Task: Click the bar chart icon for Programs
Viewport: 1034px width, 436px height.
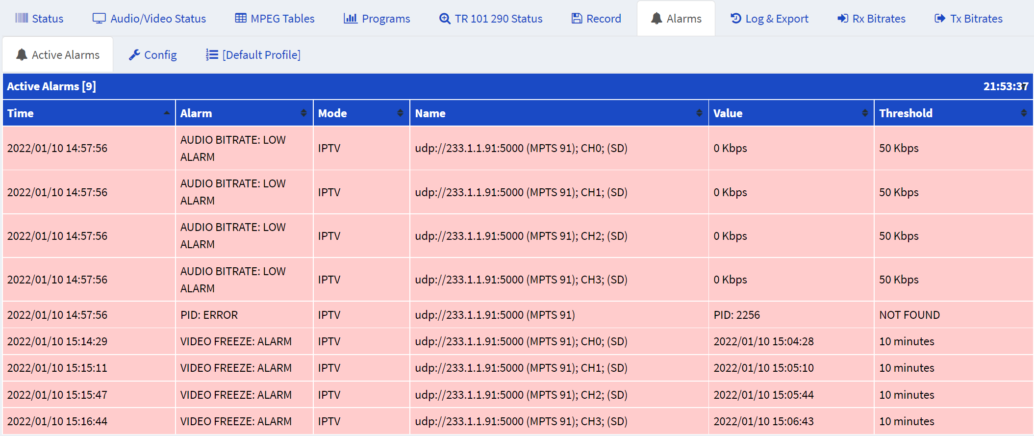Action: (351, 18)
